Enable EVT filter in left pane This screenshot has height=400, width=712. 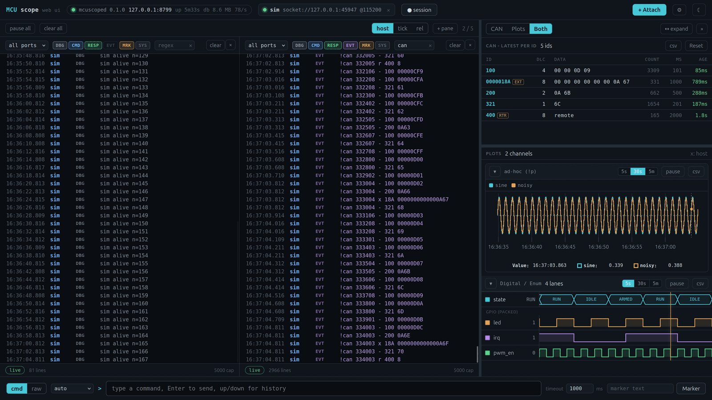[x=110, y=45]
